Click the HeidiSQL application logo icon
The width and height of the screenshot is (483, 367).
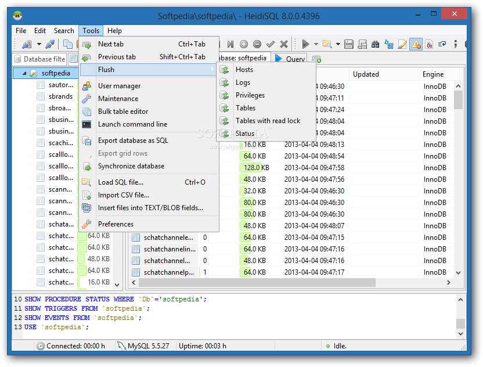tap(17, 16)
